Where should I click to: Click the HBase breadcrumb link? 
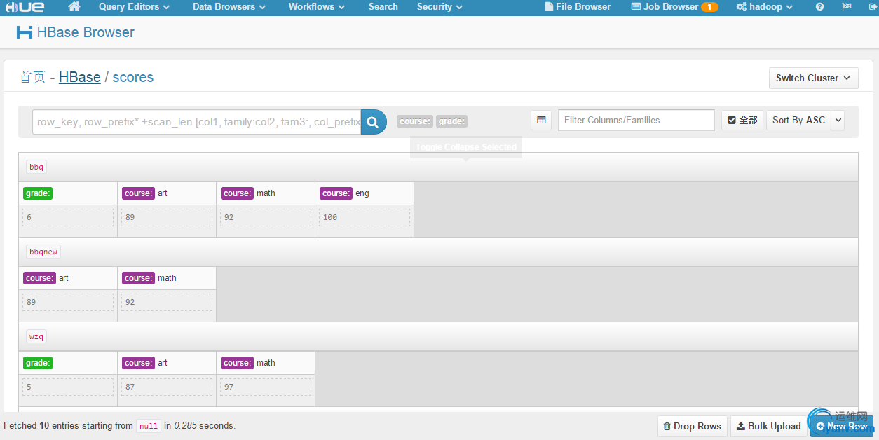(79, 77)
